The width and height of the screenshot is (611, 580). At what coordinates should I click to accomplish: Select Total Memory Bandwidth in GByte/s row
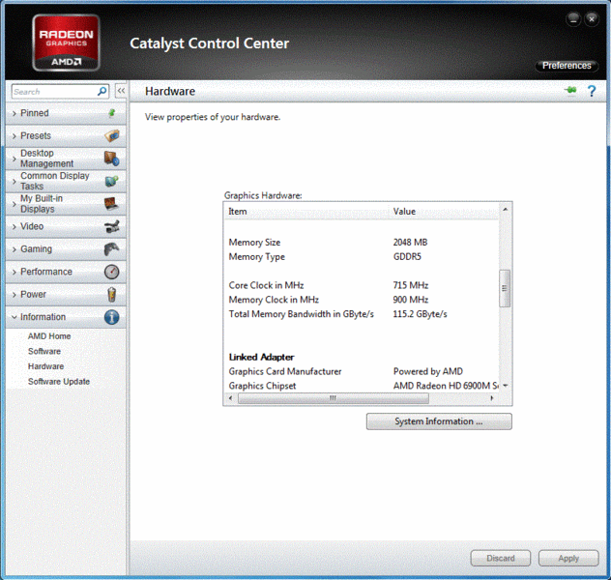click(362, 314)
